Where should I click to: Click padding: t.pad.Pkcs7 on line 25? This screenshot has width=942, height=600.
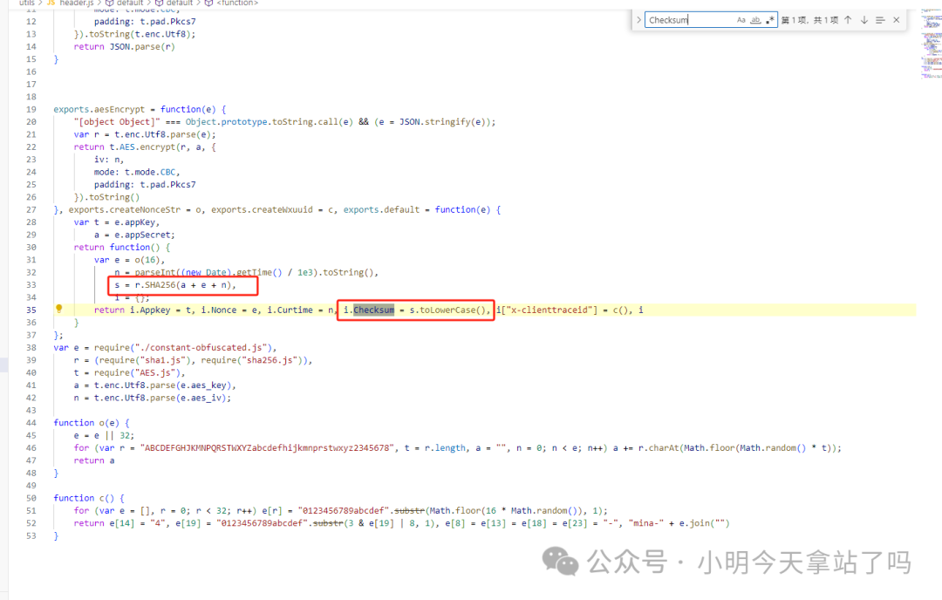coord(145,184)
